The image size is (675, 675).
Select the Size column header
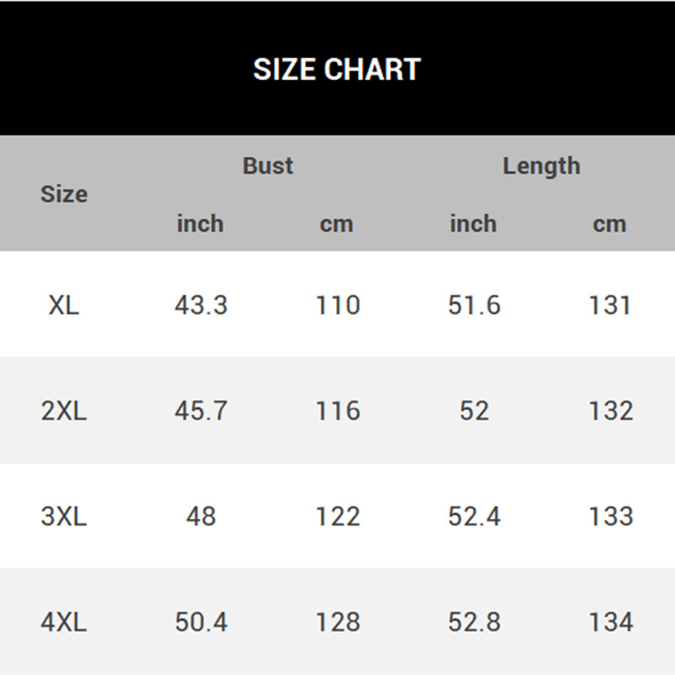(x=64, y=194)
